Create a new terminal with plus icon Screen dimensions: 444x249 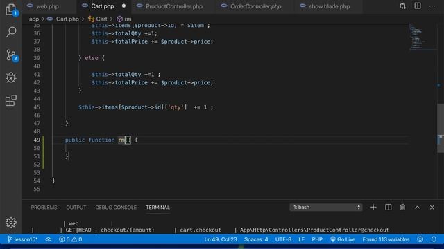[x=373, y=207]
